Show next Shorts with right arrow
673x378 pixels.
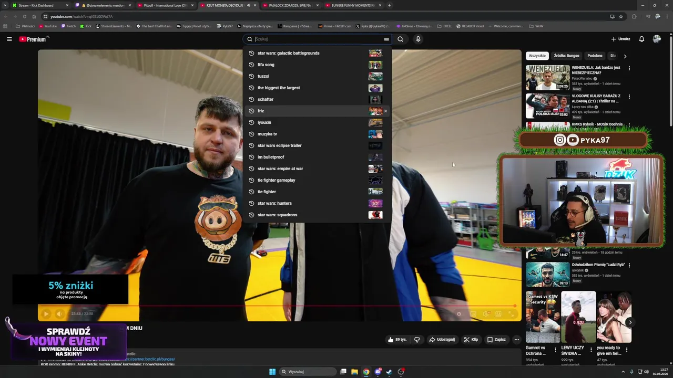tap(629, 322)
